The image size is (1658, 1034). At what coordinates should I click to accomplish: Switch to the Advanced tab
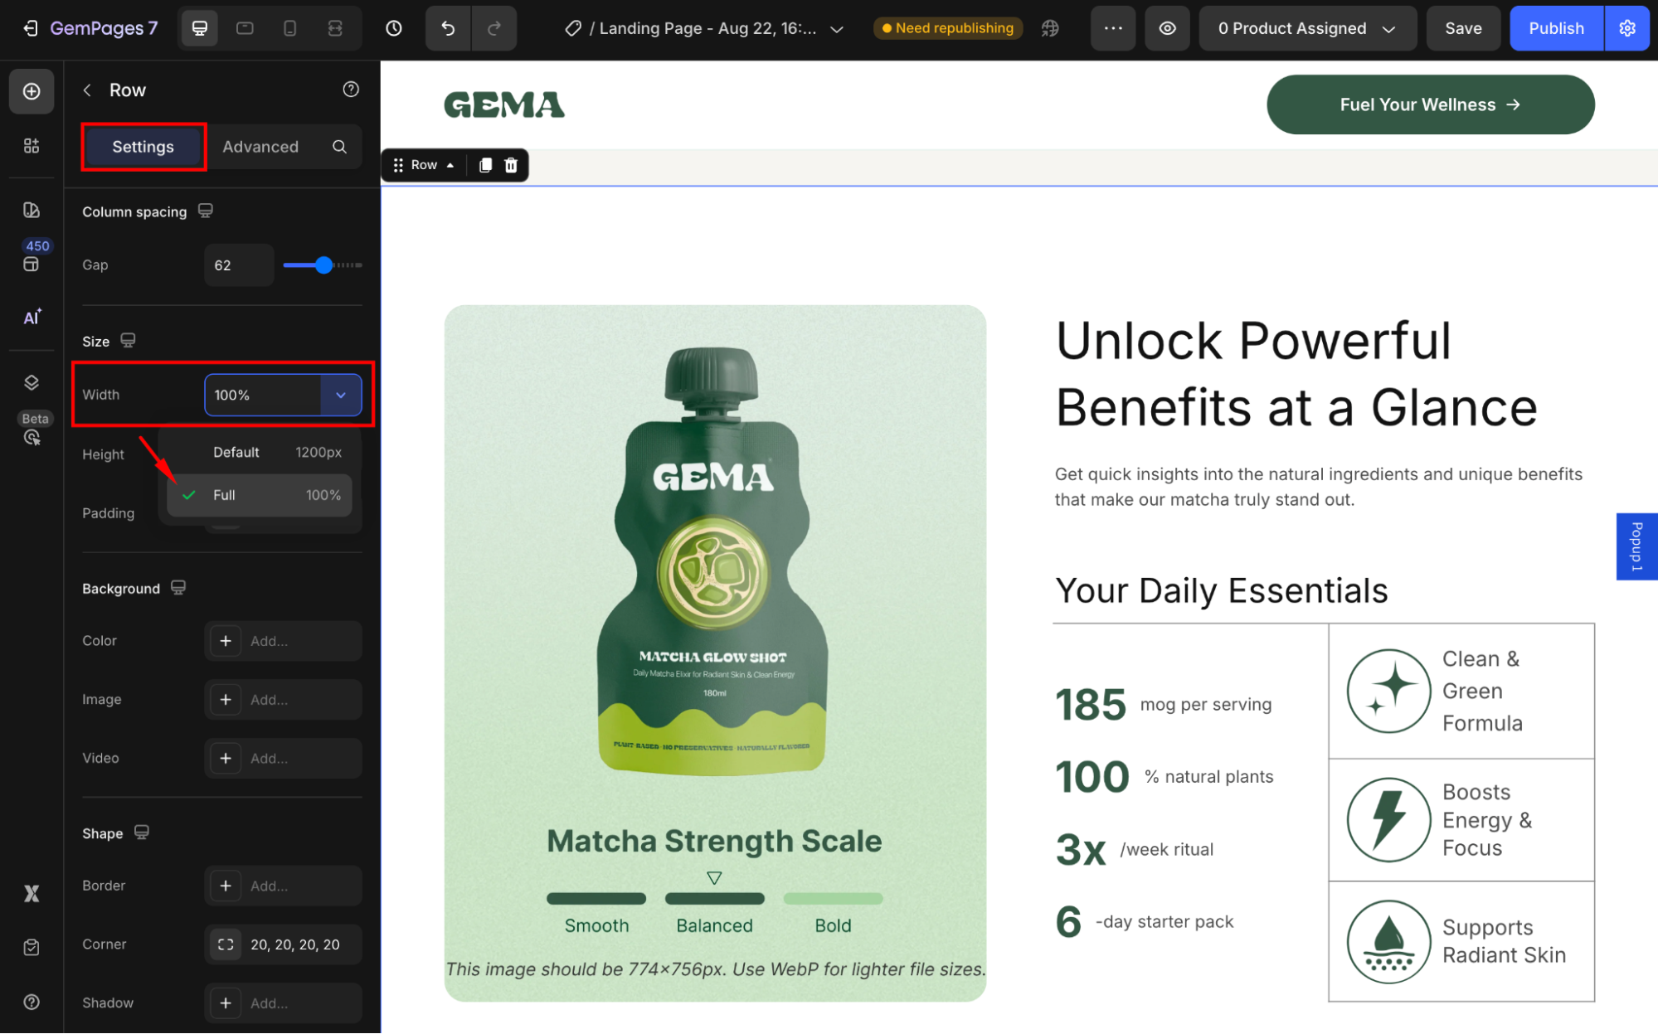coord(260,147)
